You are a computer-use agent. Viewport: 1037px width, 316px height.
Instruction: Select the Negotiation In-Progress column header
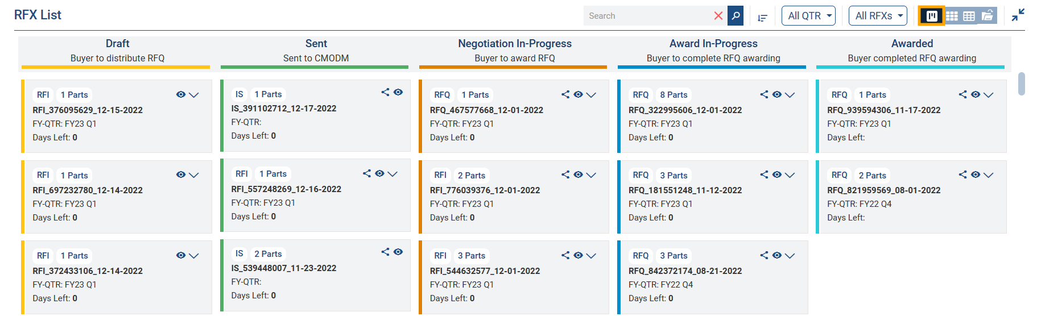(x=515, y=44)
